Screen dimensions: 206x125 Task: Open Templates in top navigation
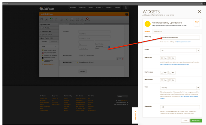pyautogui.click(x=82, y=7)
